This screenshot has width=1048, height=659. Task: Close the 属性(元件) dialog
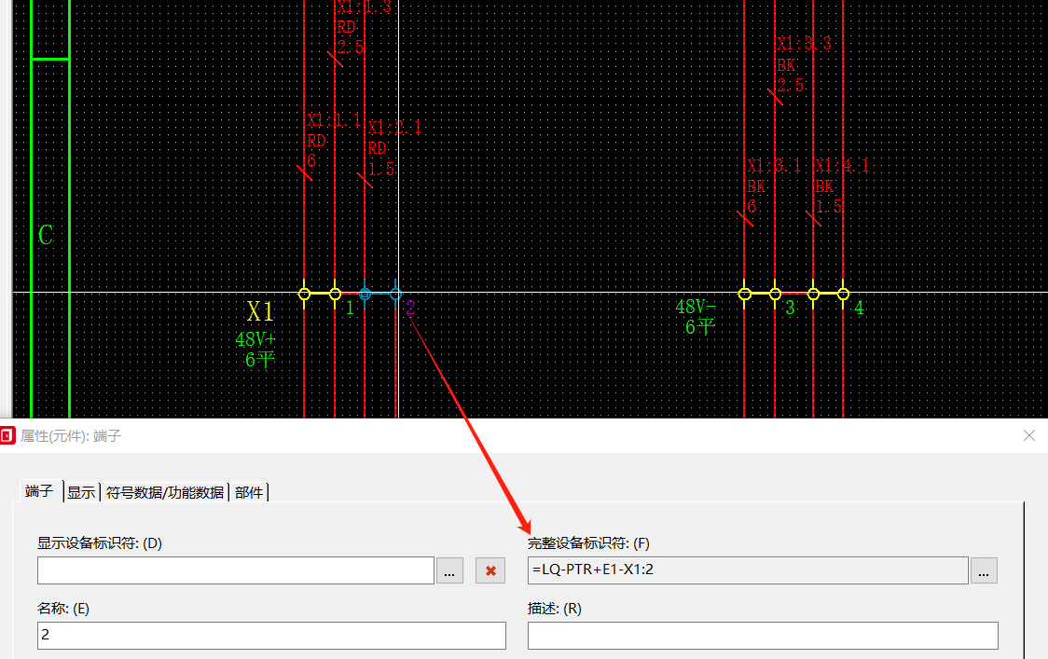point(1029,435)
